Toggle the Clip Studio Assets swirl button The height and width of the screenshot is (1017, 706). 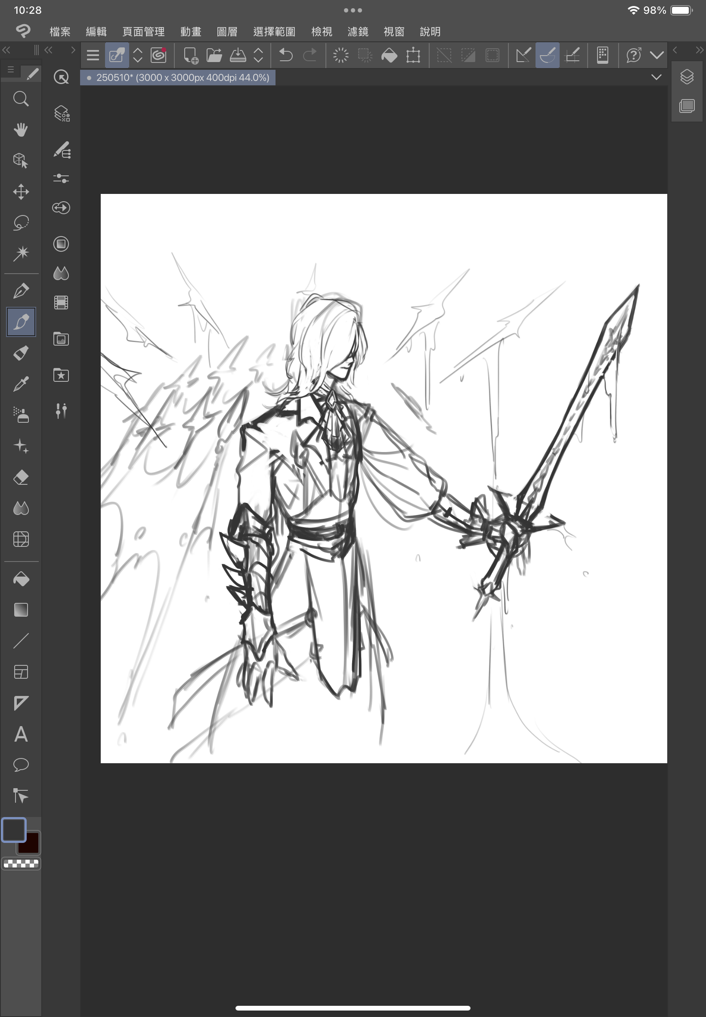click(158, 55)
